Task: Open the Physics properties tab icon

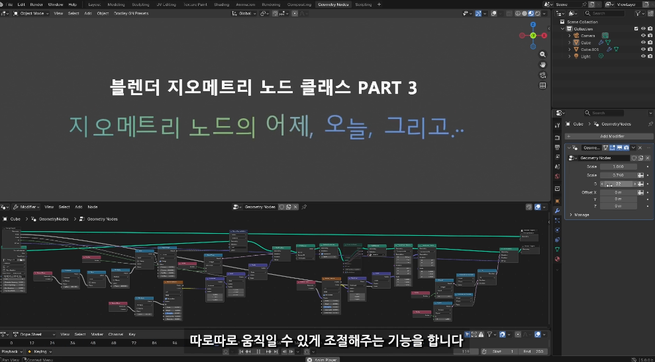Action: pos(557,230)
